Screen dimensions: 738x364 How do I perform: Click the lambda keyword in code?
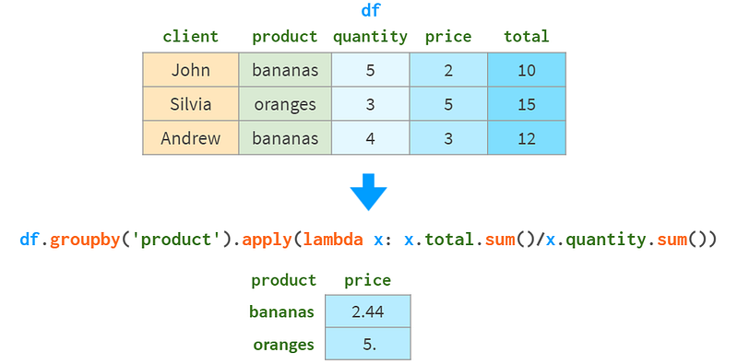click(x=333, y=240)
